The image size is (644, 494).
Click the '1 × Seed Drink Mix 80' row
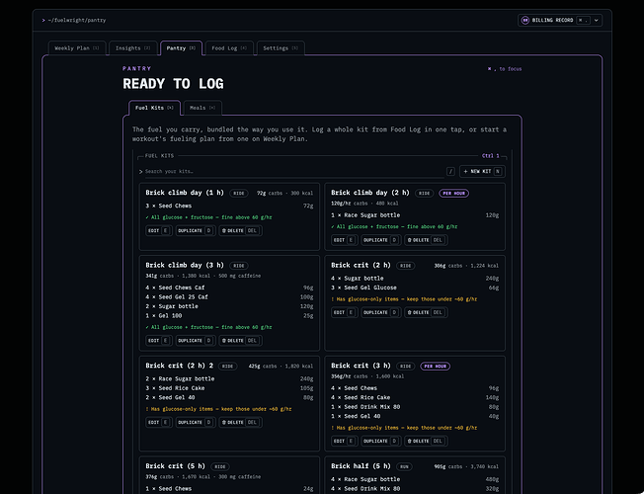point(415,407)
